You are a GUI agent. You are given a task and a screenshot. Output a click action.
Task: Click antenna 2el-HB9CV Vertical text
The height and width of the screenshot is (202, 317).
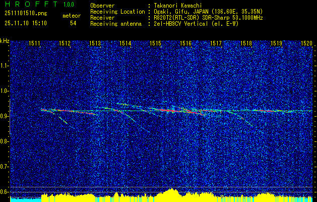[196, 24]
